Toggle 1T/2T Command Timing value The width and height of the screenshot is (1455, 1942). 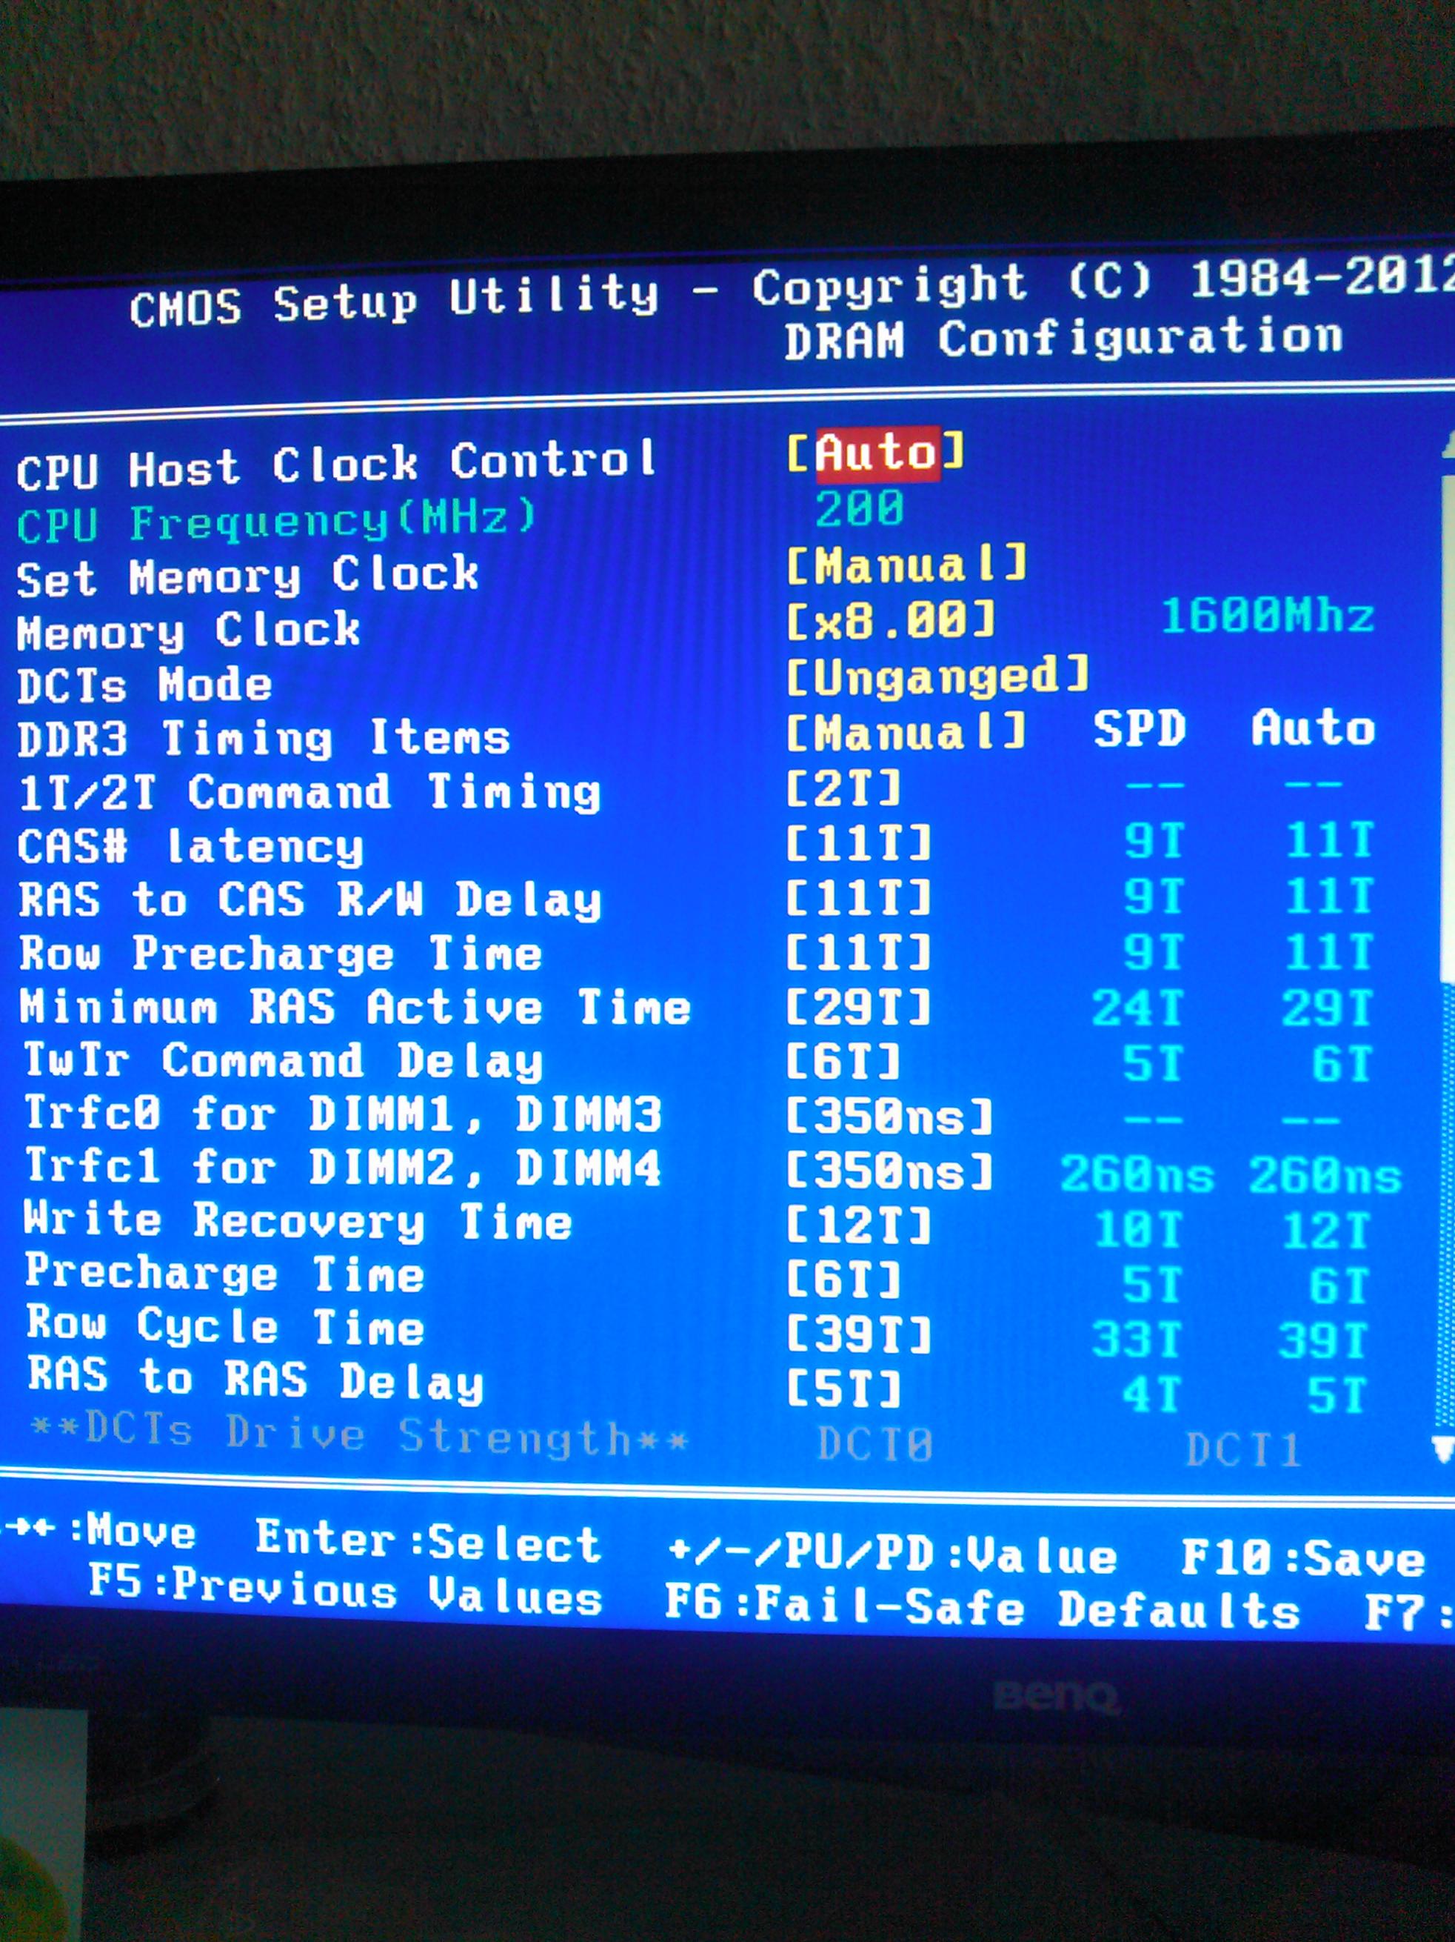(843, 788)
